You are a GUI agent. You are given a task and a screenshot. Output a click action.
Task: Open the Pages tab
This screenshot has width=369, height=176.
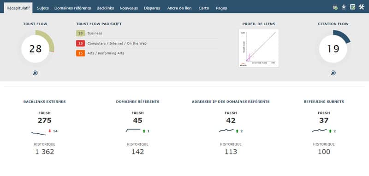tap(221, 8)
